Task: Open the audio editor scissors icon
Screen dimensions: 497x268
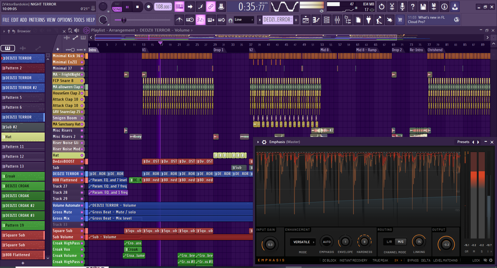Action: click(391, 7)
